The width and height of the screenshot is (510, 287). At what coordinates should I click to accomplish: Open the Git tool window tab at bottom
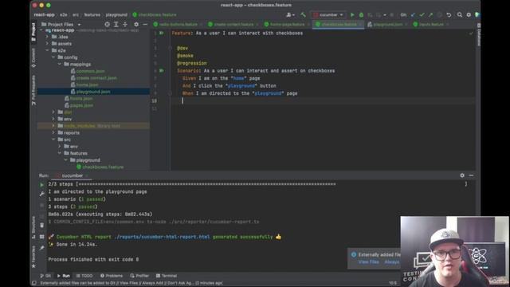coord(45,276)
